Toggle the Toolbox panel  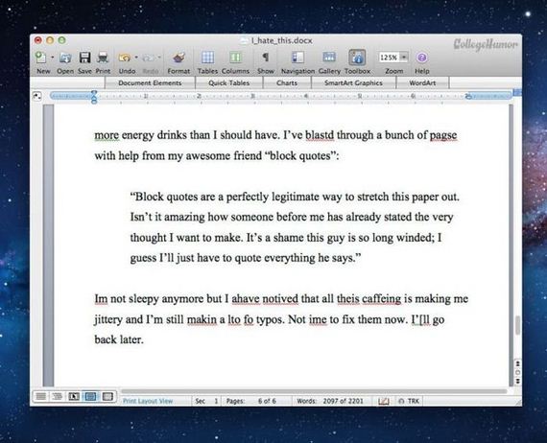(x=357, y=58)
